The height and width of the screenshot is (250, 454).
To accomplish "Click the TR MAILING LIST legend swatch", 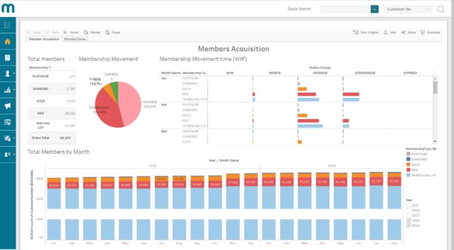I will 408,175.
